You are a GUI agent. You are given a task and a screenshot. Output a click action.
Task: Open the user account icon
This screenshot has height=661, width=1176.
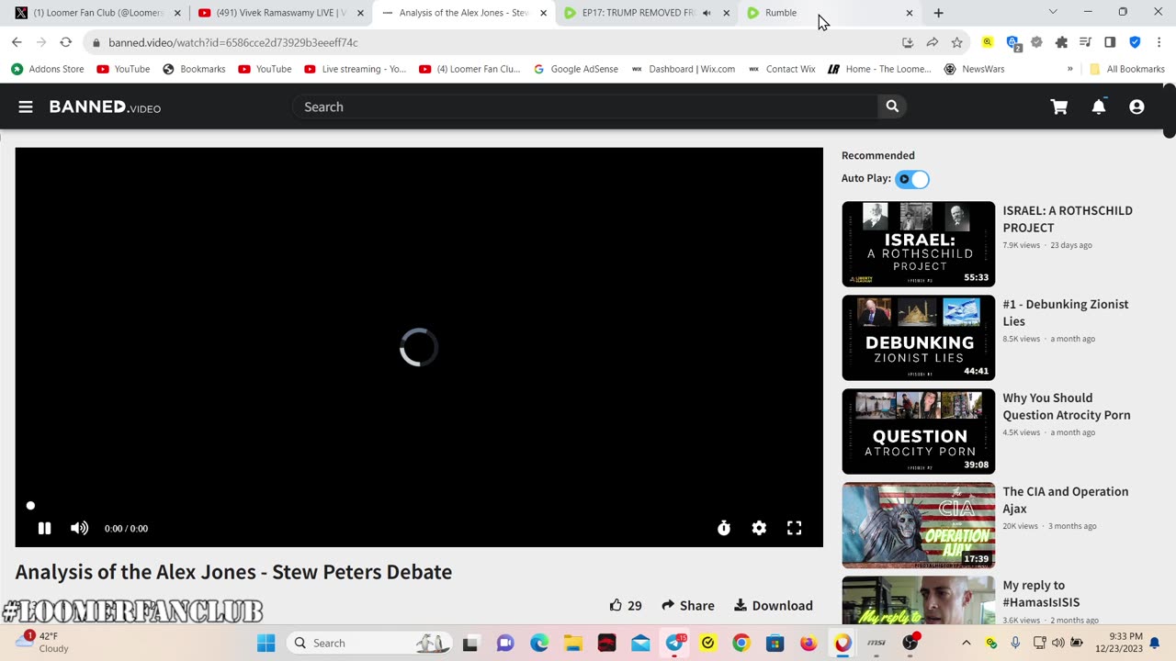(1136, 107)
